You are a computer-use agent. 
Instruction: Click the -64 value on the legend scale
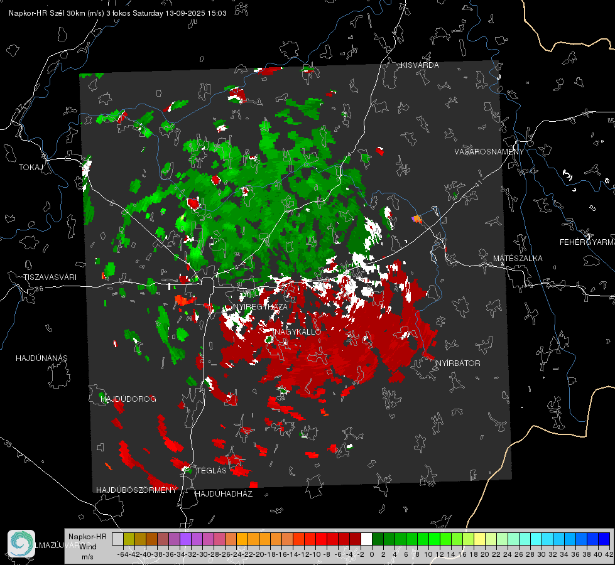[122, 555]
